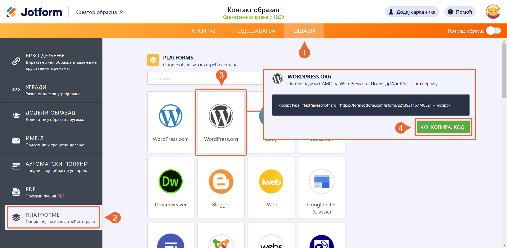Open the PDF sidebar section

51,192
